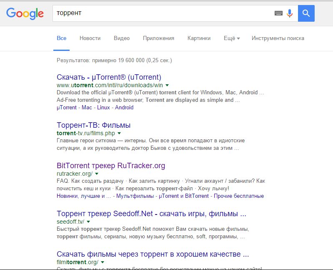Screen dimensions: 333x270
Task: Expand arrow next to rutracker.org URL
Action: point(97,174)
